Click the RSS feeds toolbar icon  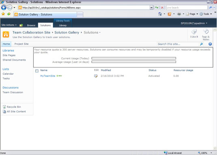170,14
